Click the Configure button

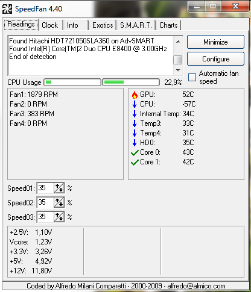pyautogui.click(x=215, y=59)
